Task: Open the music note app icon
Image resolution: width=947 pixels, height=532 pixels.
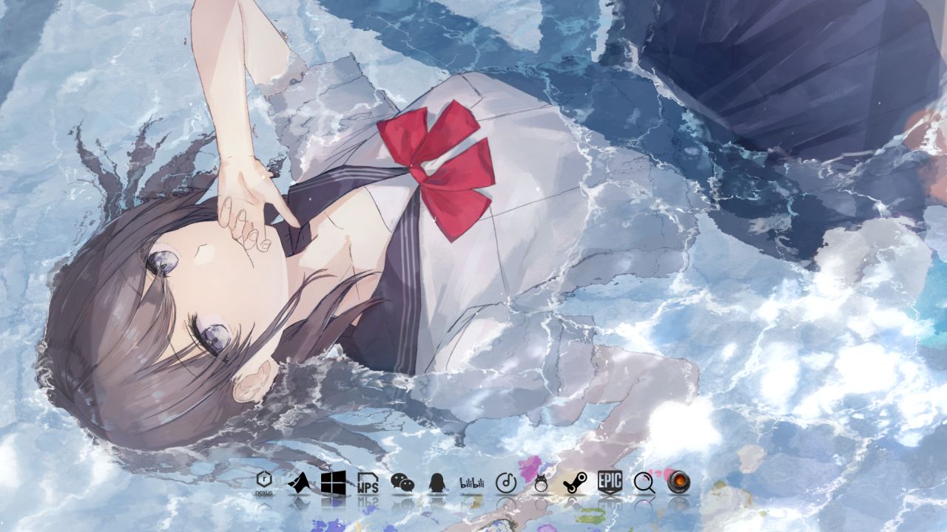Action: point(506,482)
